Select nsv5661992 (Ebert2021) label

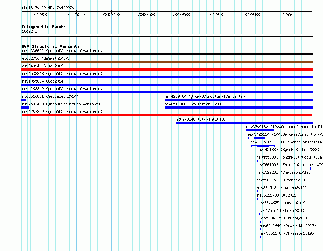click(x=280, y=165)
